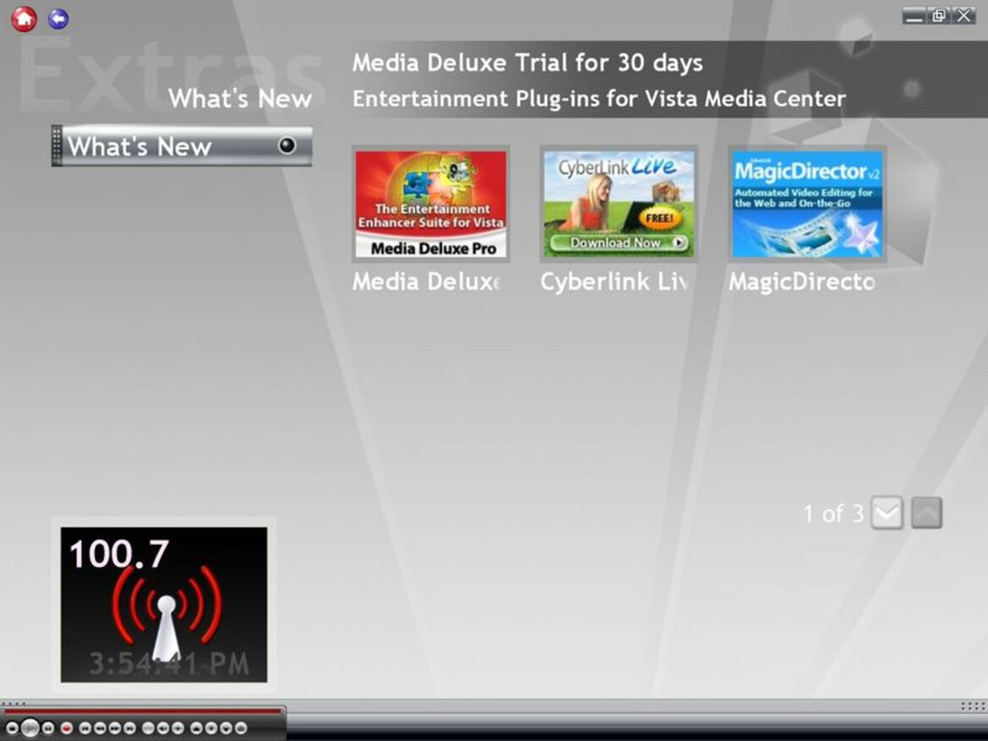988x741 pixels.
Task: Open the Media Deluxe Pro thumbnail
Action: point(431,204)
